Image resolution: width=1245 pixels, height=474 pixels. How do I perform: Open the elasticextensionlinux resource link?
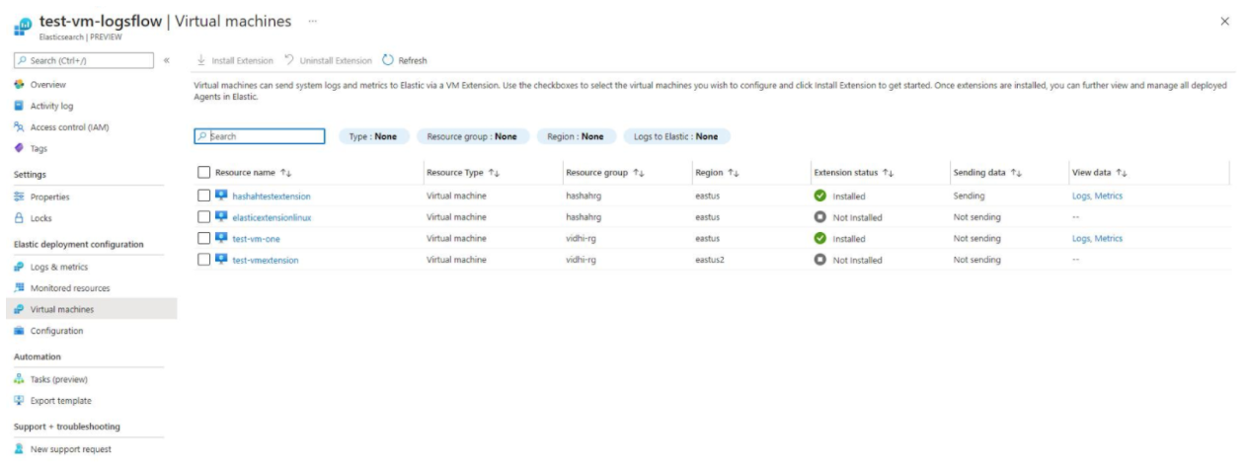coord(272,217)
